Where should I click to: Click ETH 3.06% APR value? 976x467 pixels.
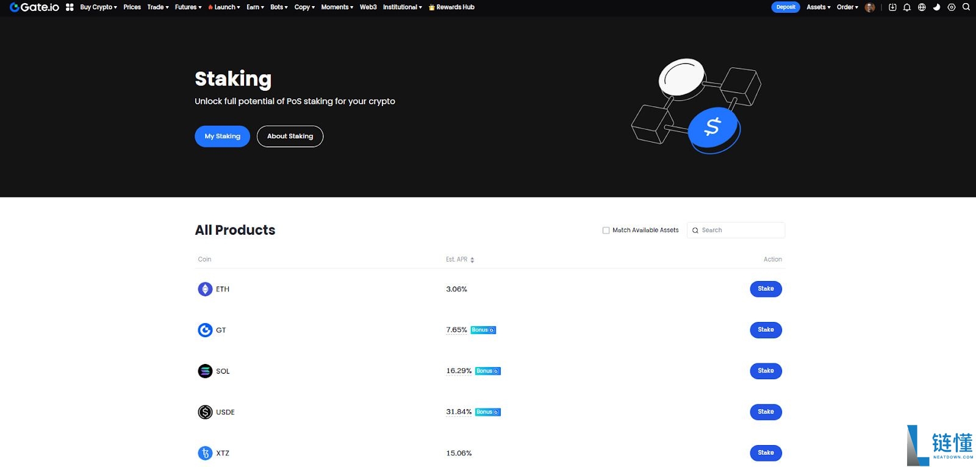tap(456, 289)
